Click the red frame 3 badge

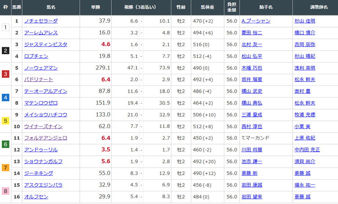pyautogui.click(x=5, y=74)
